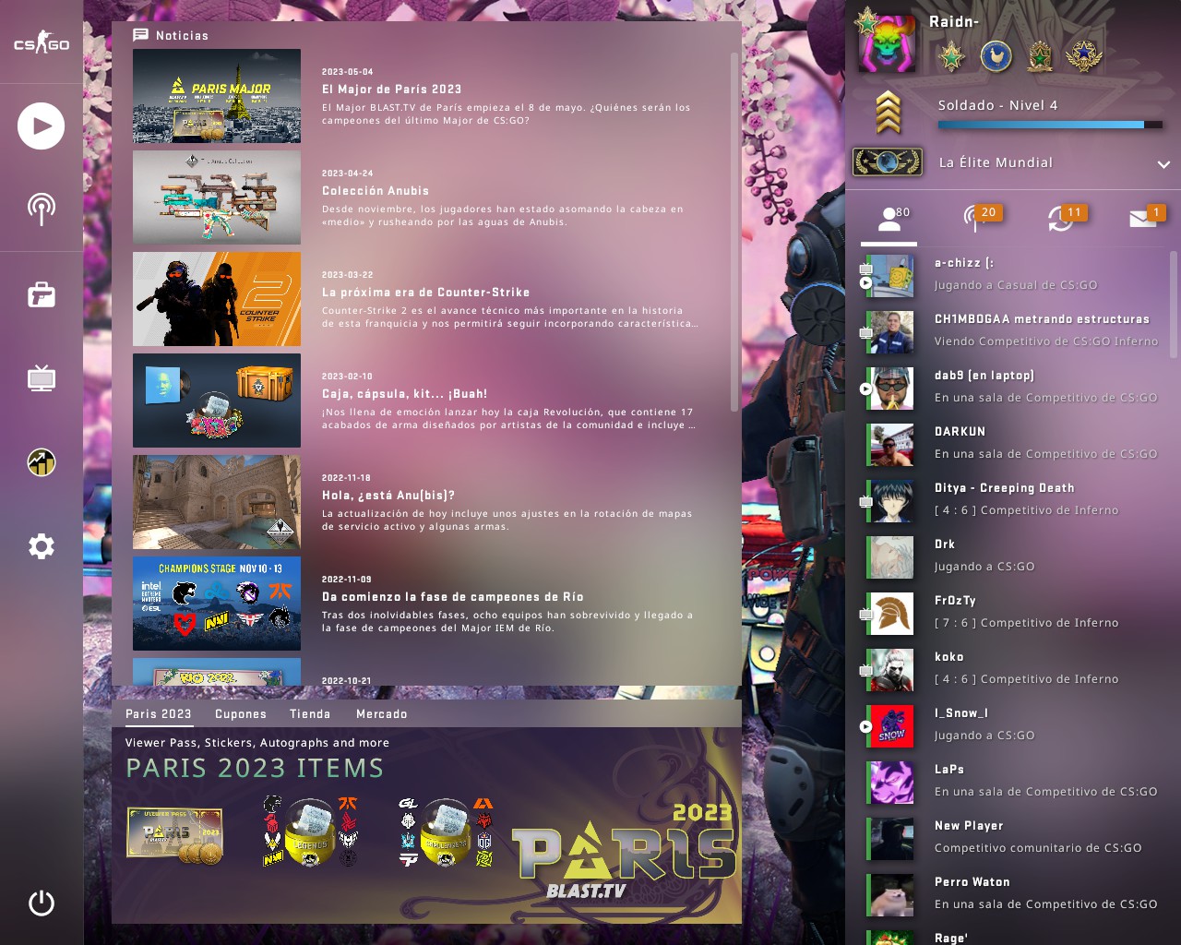1181x945 pixels.
Task: Select friend Ditya - Creeping Death
Action: click(1013, 500)
